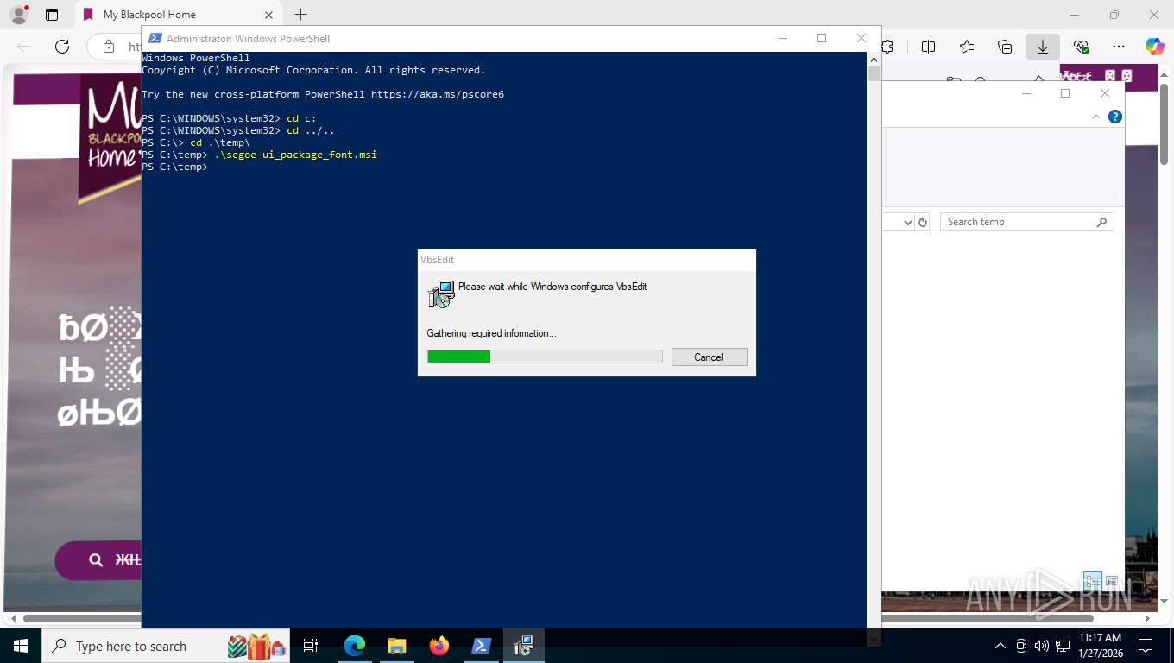Click the VbsEdit installer progress bar
1174x663 pixels.
[545, 357]
